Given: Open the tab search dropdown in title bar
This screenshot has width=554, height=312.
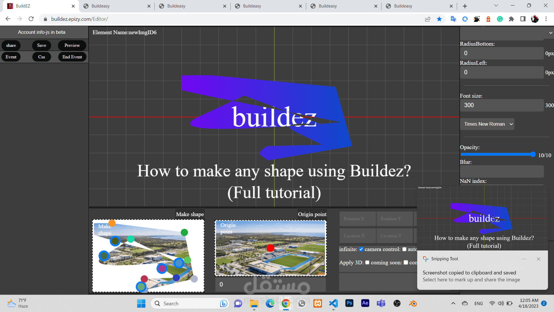Looking at the screenshot, I should [496, 6].
